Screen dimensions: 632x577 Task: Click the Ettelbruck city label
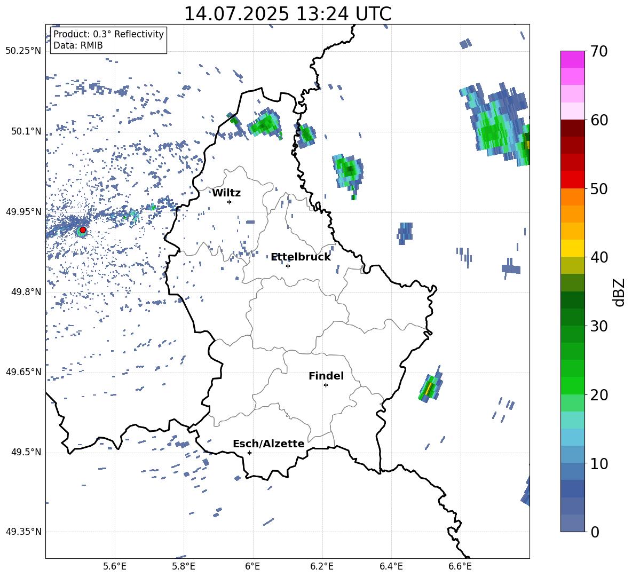pos(301,257)
